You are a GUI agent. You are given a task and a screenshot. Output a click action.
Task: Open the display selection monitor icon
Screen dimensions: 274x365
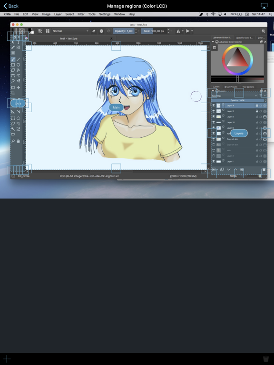264,6
